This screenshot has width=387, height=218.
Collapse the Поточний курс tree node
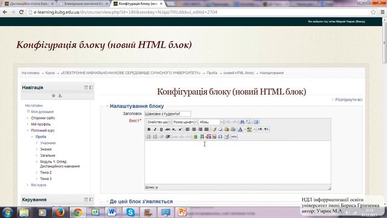tap(28, 130)
